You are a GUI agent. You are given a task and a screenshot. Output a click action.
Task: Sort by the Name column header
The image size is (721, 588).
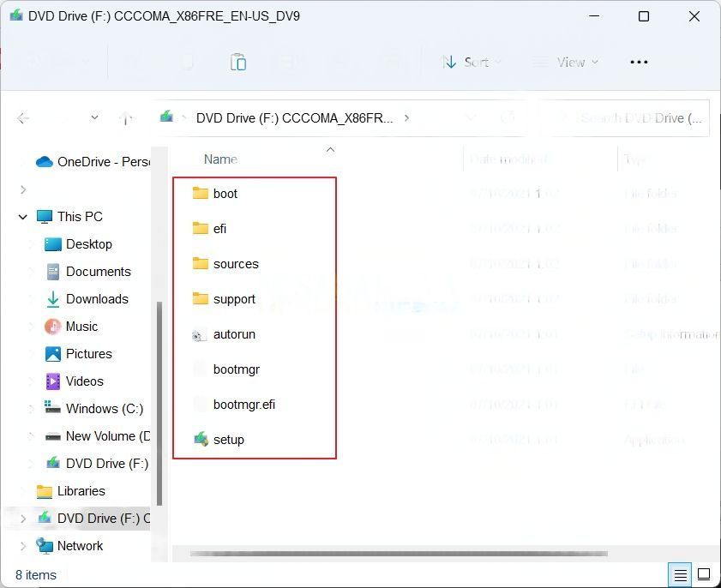click(220, 159)
